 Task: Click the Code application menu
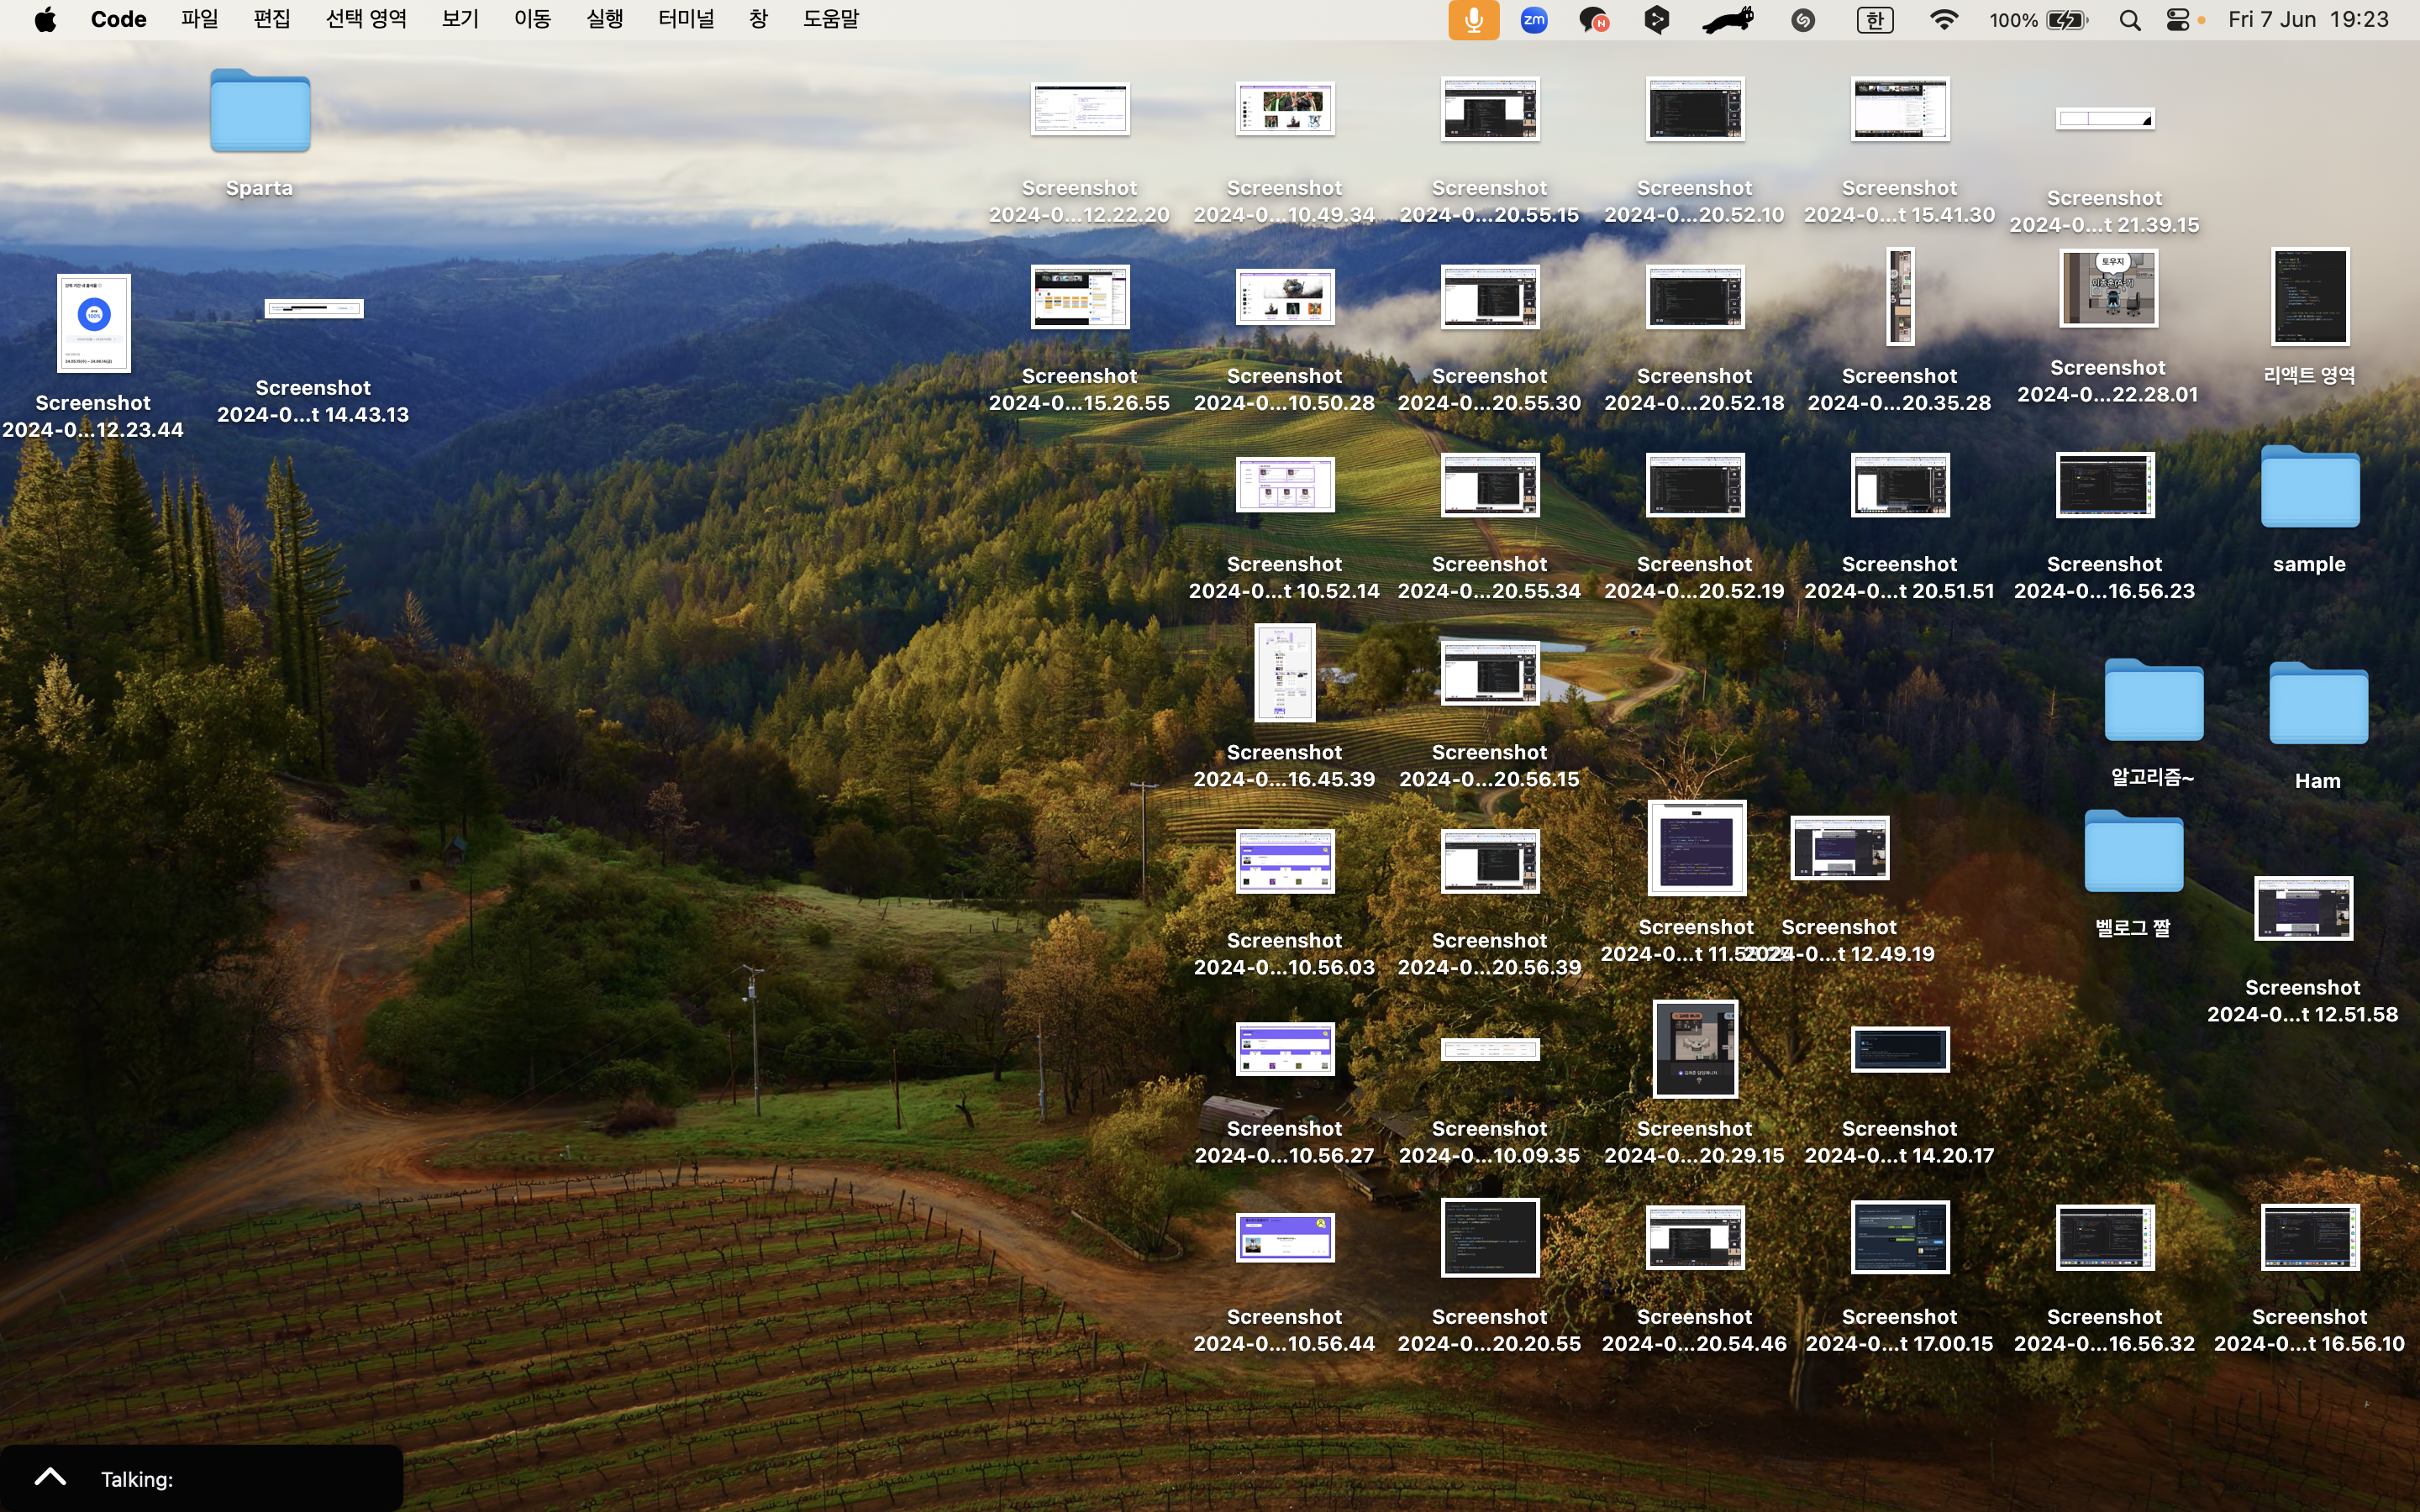point(118,20)
